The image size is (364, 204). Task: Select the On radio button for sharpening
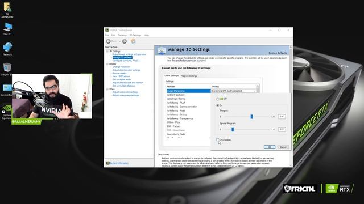[x=218, y=105]
